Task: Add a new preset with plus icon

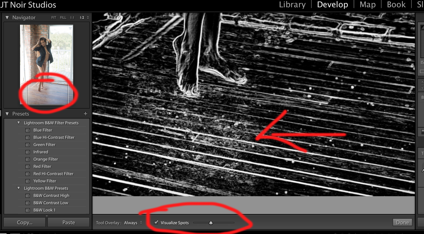Action: pos(85,114)
